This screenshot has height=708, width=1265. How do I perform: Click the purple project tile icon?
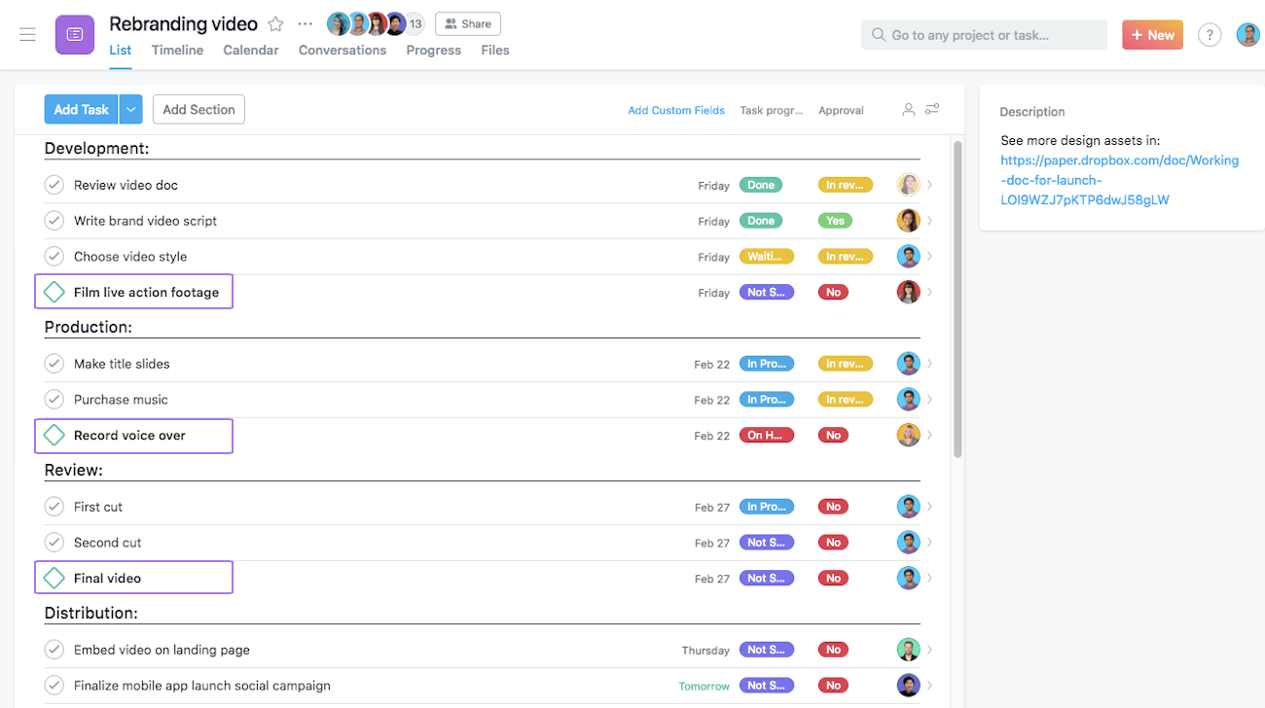pos(75,35)
